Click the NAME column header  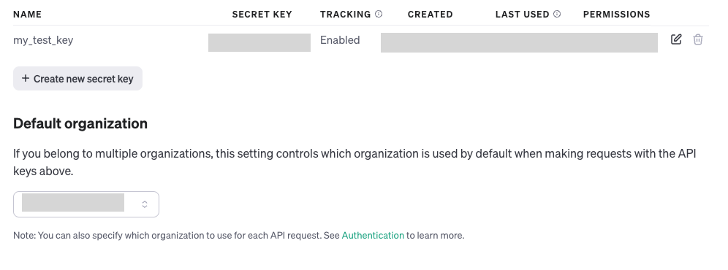tap(27, 15)
